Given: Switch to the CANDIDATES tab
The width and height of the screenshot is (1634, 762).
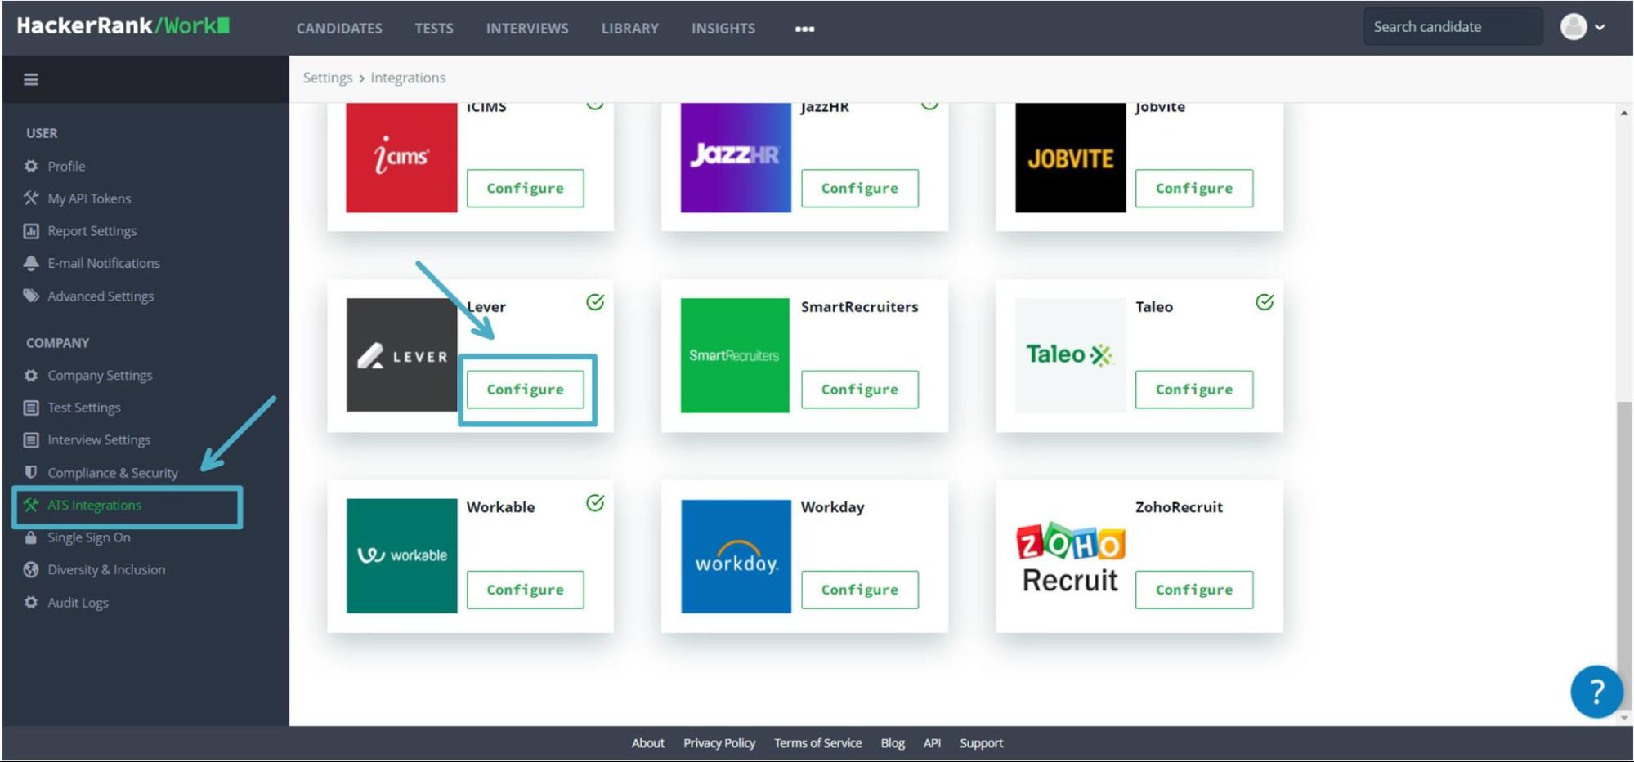Looking at the screenshot, I should point(339,29).
